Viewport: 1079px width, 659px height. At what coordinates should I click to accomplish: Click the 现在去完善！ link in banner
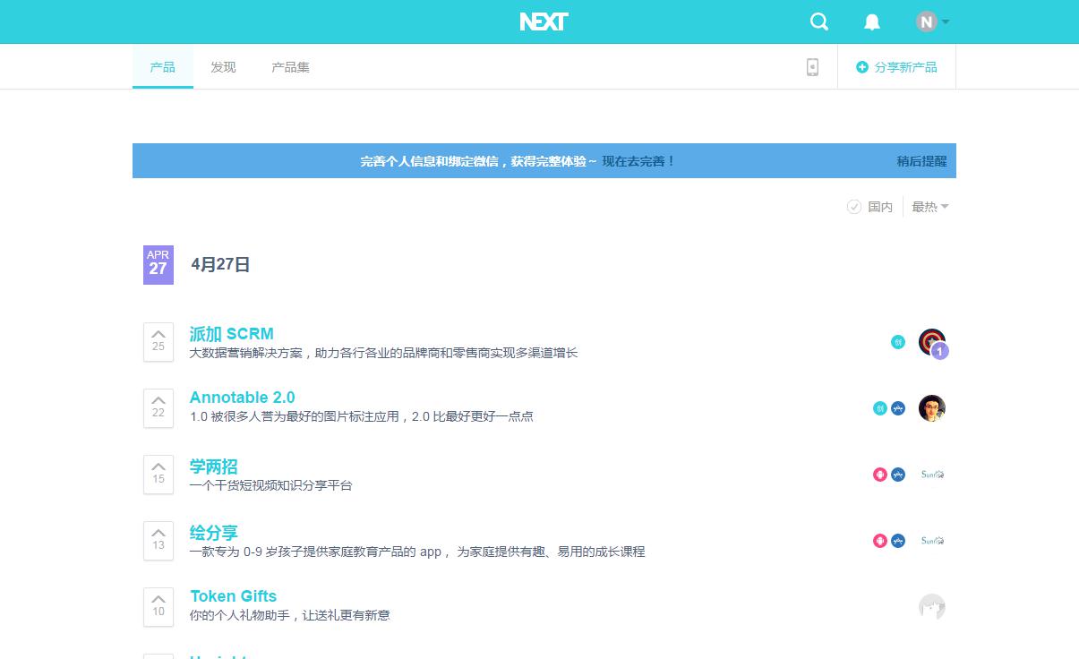click(x=638, y=161)
